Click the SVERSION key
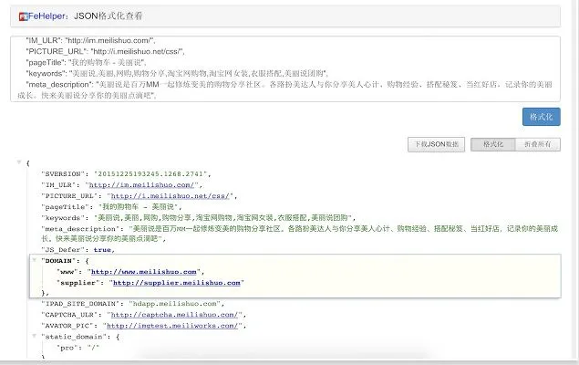Image resolution: width=579 pixels, height=365 pixels. [63, 173]
